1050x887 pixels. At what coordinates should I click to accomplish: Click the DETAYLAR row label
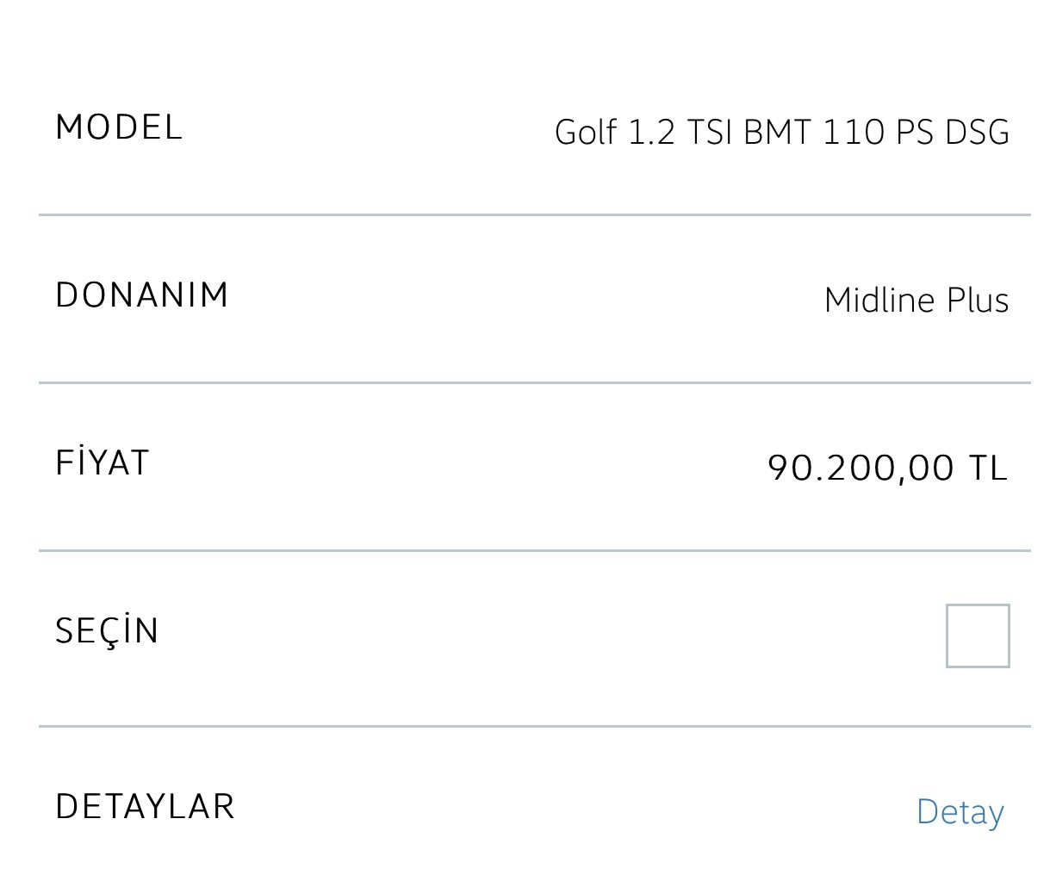(x=145, y=806)
